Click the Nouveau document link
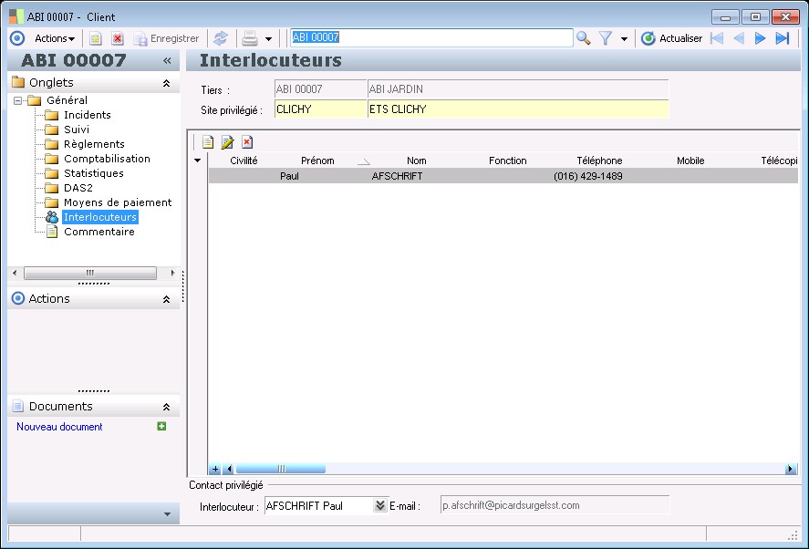The width and height of the screenshot is (809, 549). point(59,427)
